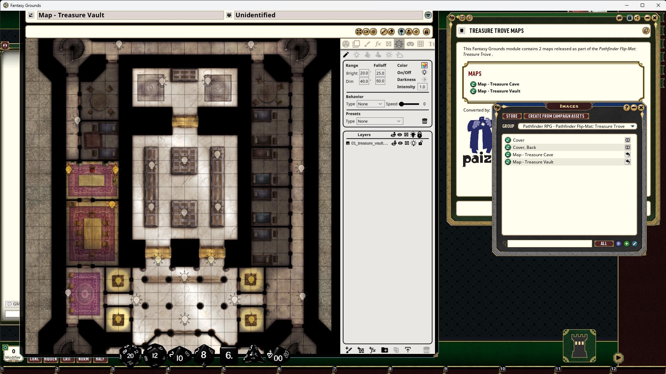Click the target ping icon in map toolbar
The width and height of the screenshot is (666, 374).
click(x=373, y=32)
